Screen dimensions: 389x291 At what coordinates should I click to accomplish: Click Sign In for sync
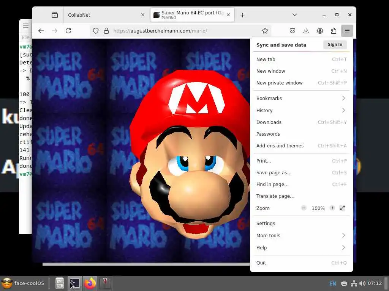point(335,45)
